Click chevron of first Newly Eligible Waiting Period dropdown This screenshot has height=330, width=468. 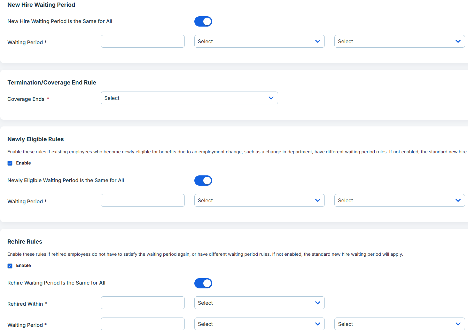click(x=317, y=200)
